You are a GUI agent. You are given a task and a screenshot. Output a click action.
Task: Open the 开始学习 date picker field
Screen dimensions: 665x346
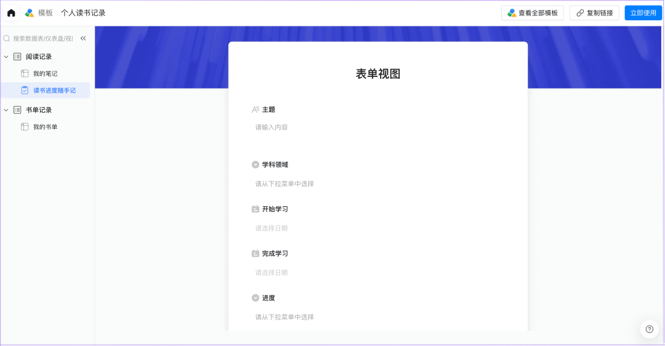(x=377, y=228)
